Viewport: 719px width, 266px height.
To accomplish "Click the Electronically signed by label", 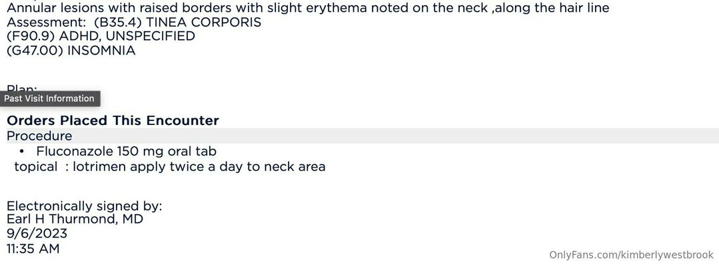I will [85, 206].
